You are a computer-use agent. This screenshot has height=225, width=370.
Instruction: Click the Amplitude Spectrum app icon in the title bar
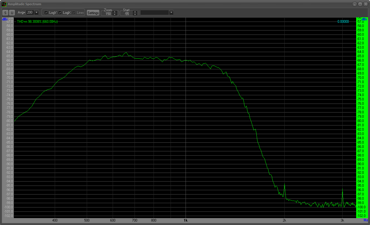(x=4, y=4)
